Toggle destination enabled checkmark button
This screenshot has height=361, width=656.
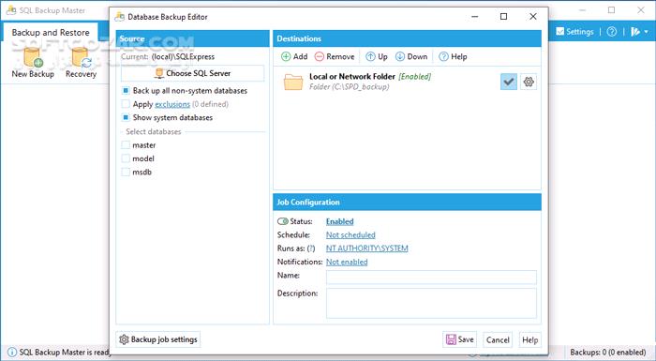point(508,82)
